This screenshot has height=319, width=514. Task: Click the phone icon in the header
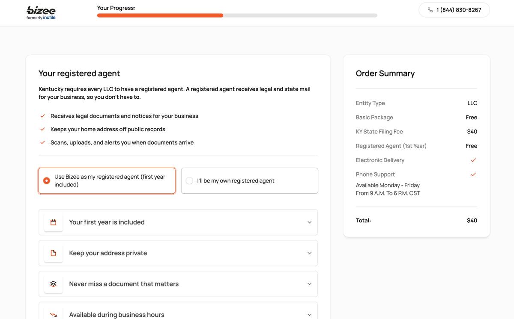[430, 10]
